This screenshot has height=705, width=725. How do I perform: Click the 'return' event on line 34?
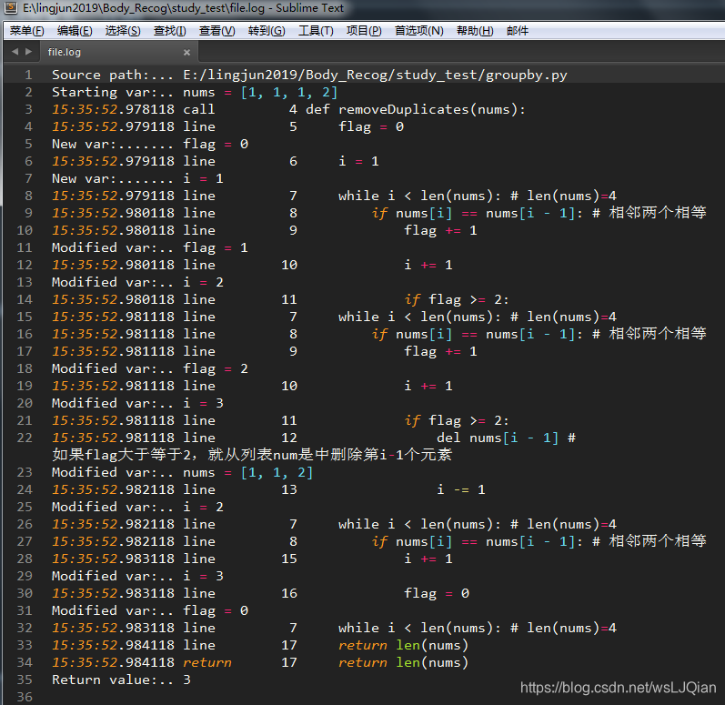[x=207, y=662]
